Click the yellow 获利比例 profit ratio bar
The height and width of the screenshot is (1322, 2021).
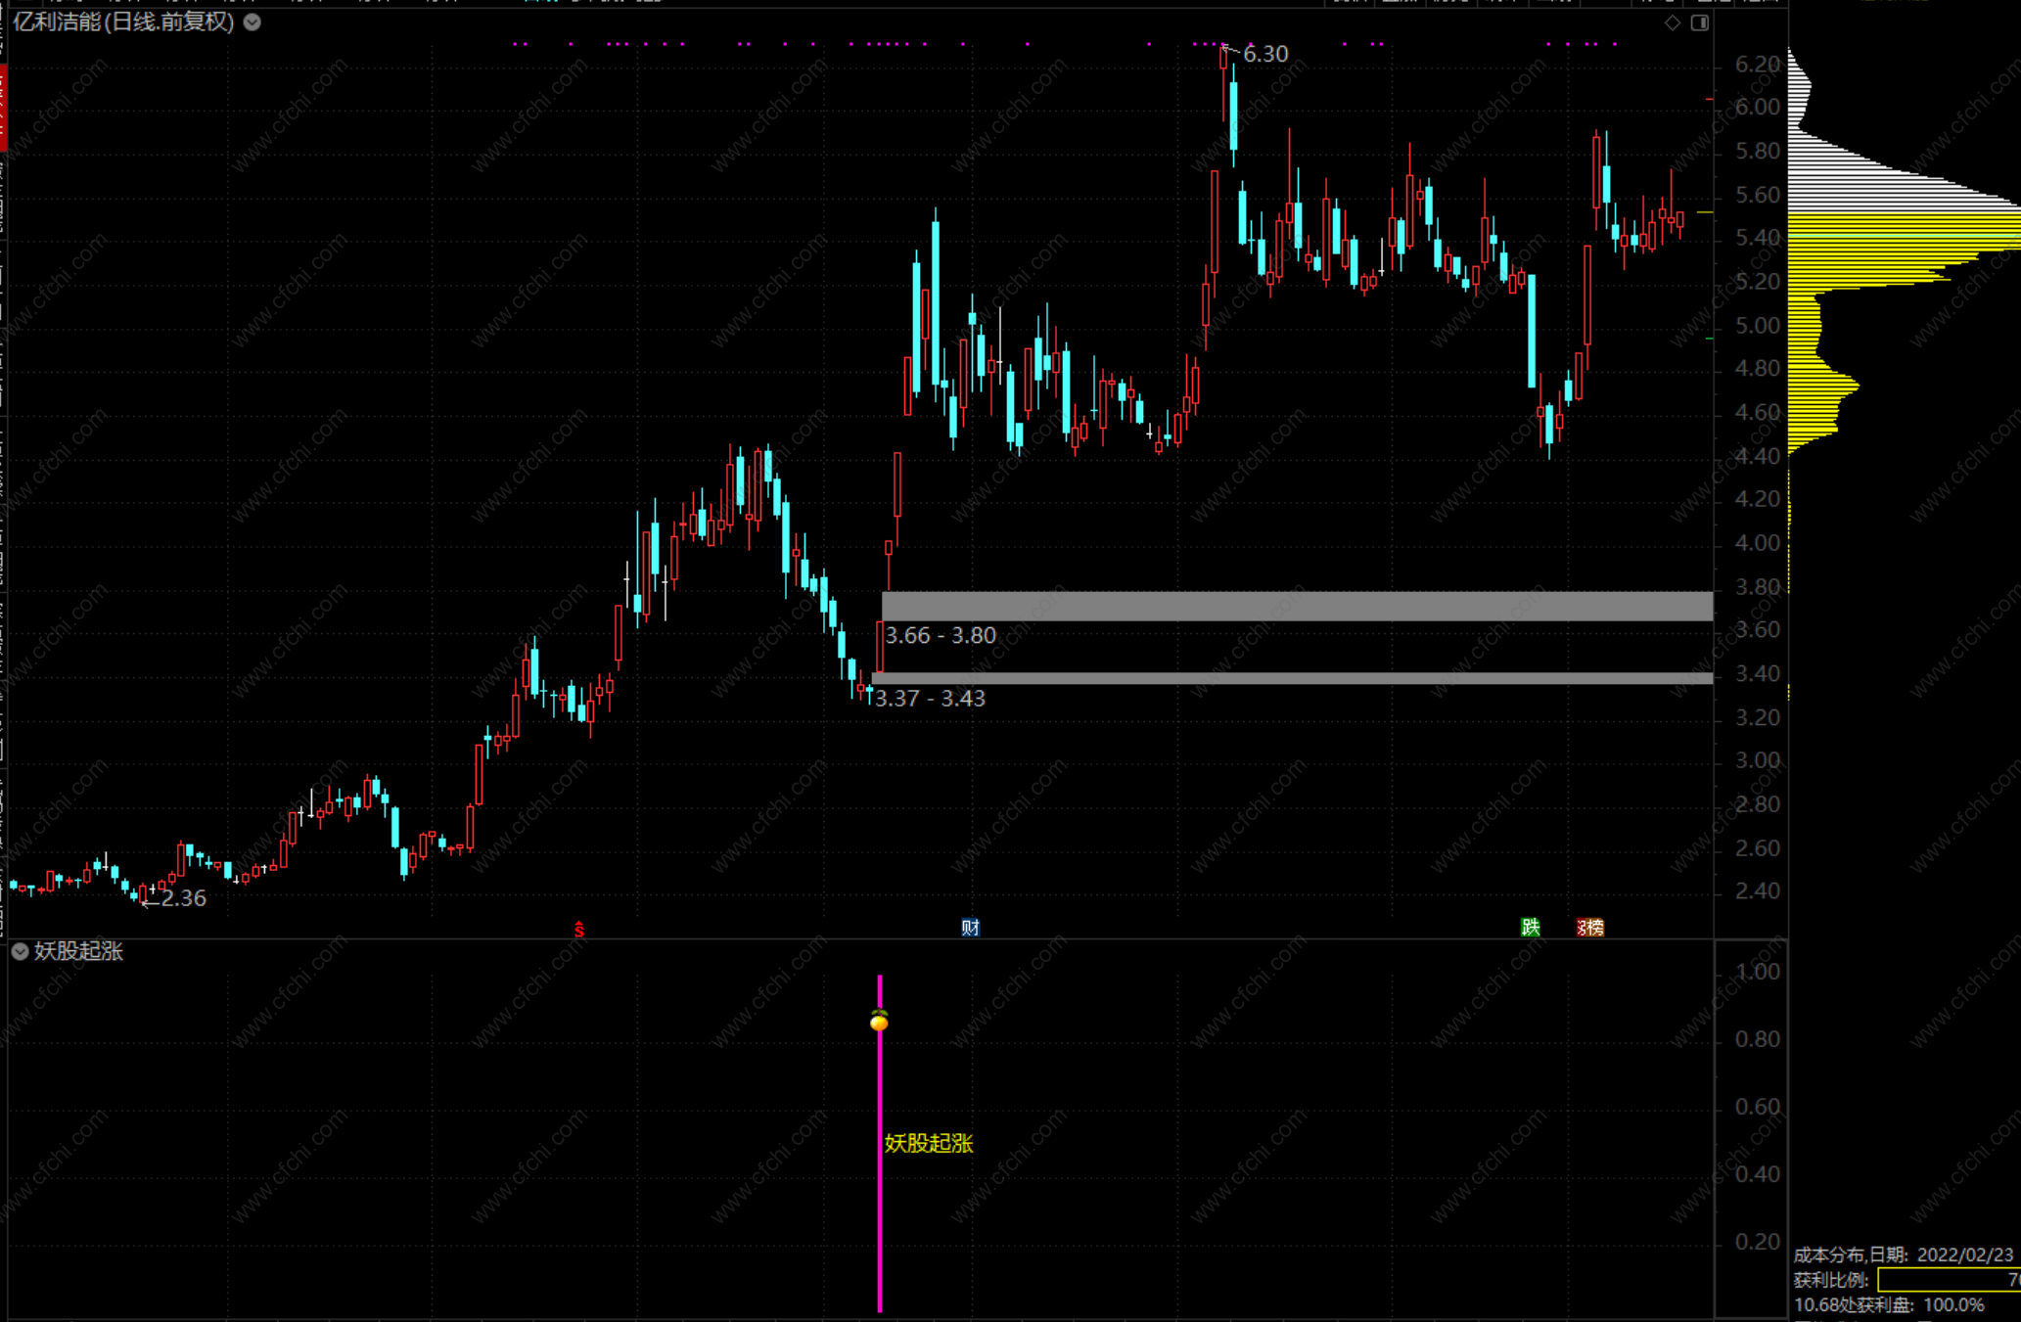pos(1948,1280)
